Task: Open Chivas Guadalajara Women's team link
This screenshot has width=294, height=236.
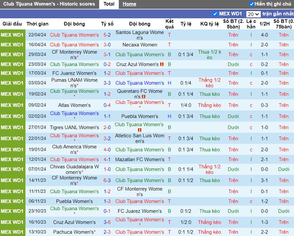Action: [x=74, y=169]
